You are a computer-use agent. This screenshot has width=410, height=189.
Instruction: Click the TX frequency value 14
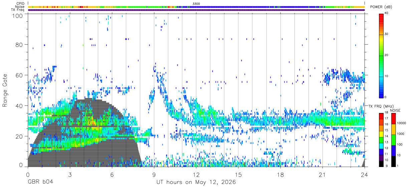[x=386, y=136]
